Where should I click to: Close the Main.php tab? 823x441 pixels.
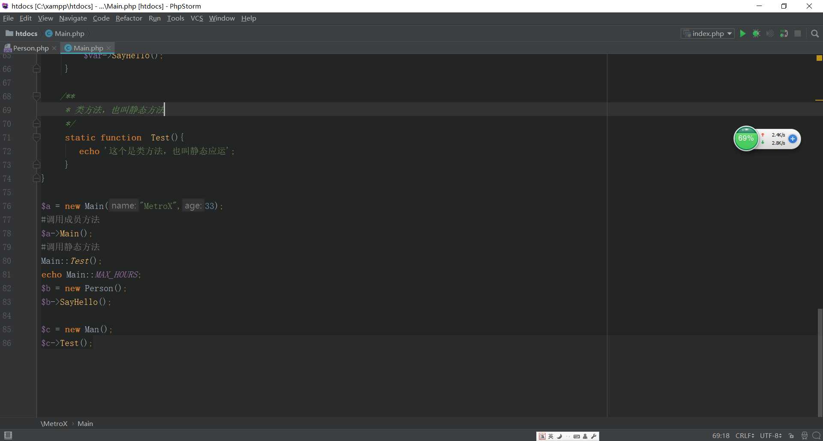tap(109, 48)
